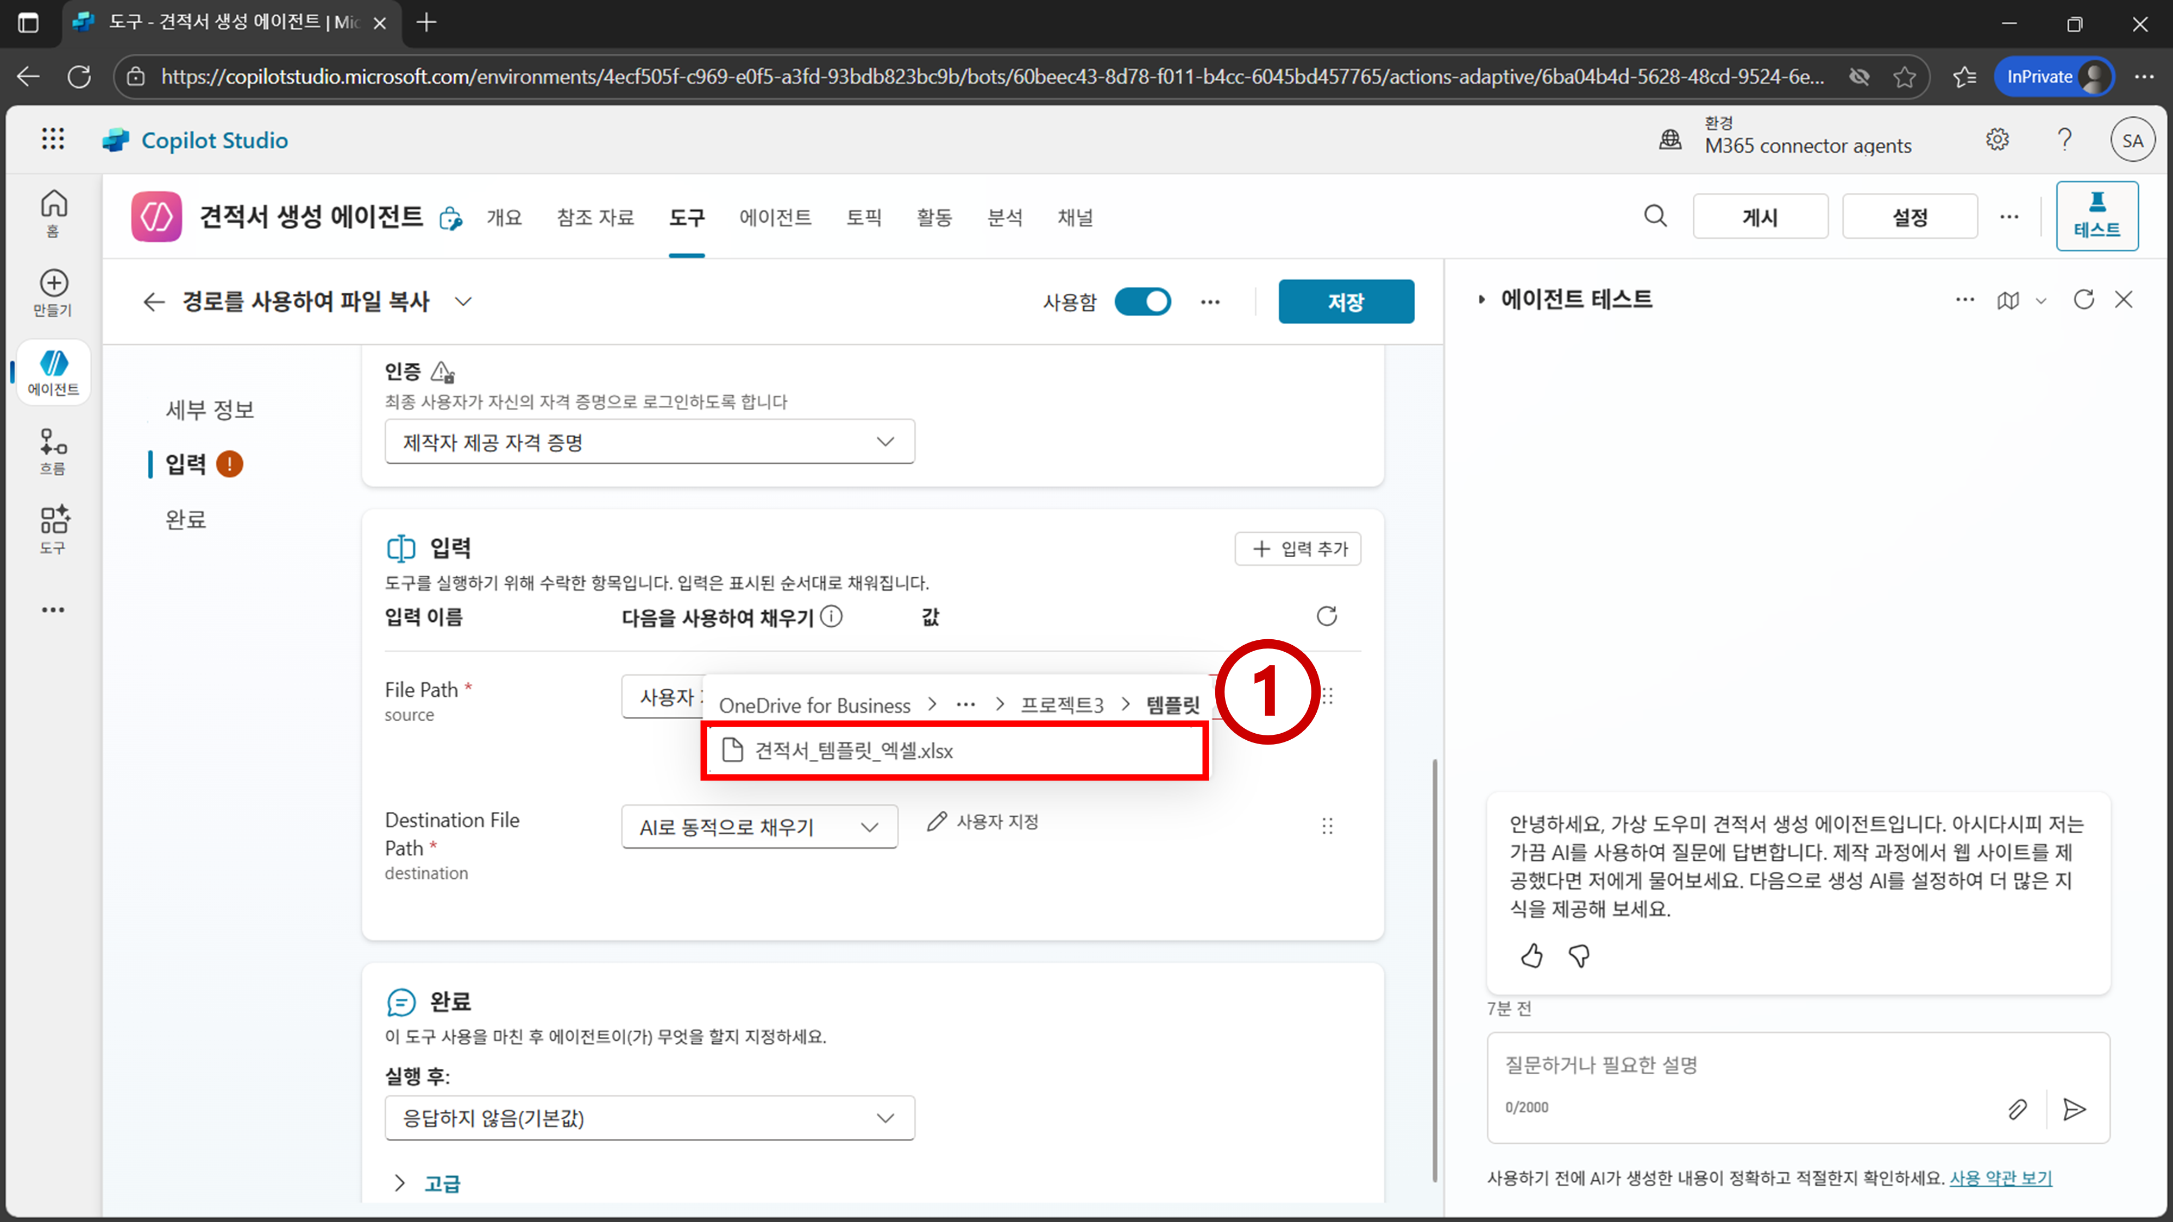Image resolution: width=2173 pixels, height=1222 pixels.
Task: Toggle the 사용함 enabled switch
Action: click(x=1142, y=302)
